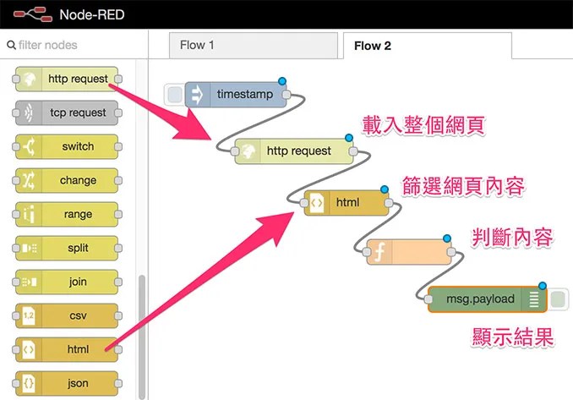Focus the filter nodes search field

[x=74, y=45]
